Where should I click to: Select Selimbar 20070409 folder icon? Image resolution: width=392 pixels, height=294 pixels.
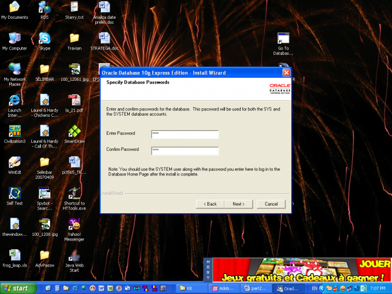point(45,168)
